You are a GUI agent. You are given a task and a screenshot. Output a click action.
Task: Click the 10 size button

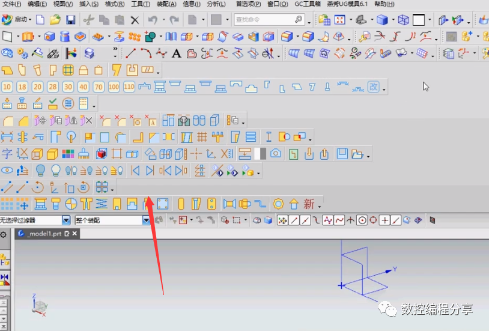(x=7, y=87)
